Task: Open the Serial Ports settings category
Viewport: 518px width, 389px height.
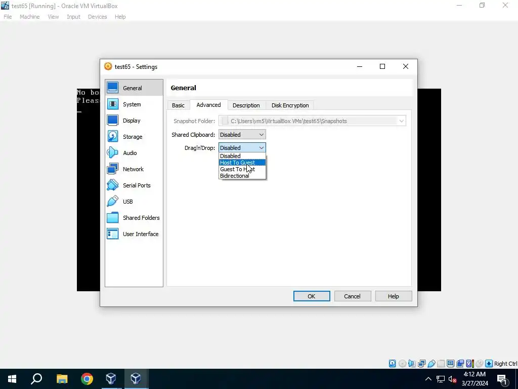Action: point(134,185)
